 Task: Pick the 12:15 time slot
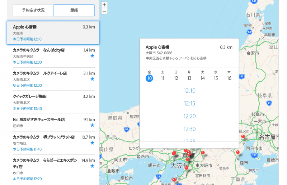189,103
